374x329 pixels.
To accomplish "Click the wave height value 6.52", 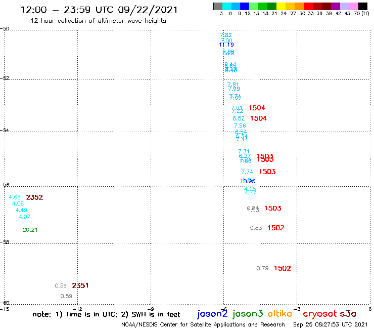I will pos(239,118).
